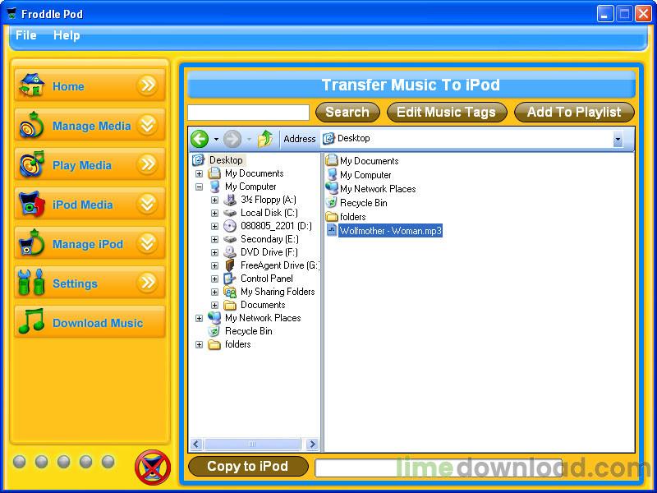The height and width of the screenshot is (493, 657).
Task: Click the Froddle Pod title bar icon
Action: pyautogui.click(x=11, y=13)
